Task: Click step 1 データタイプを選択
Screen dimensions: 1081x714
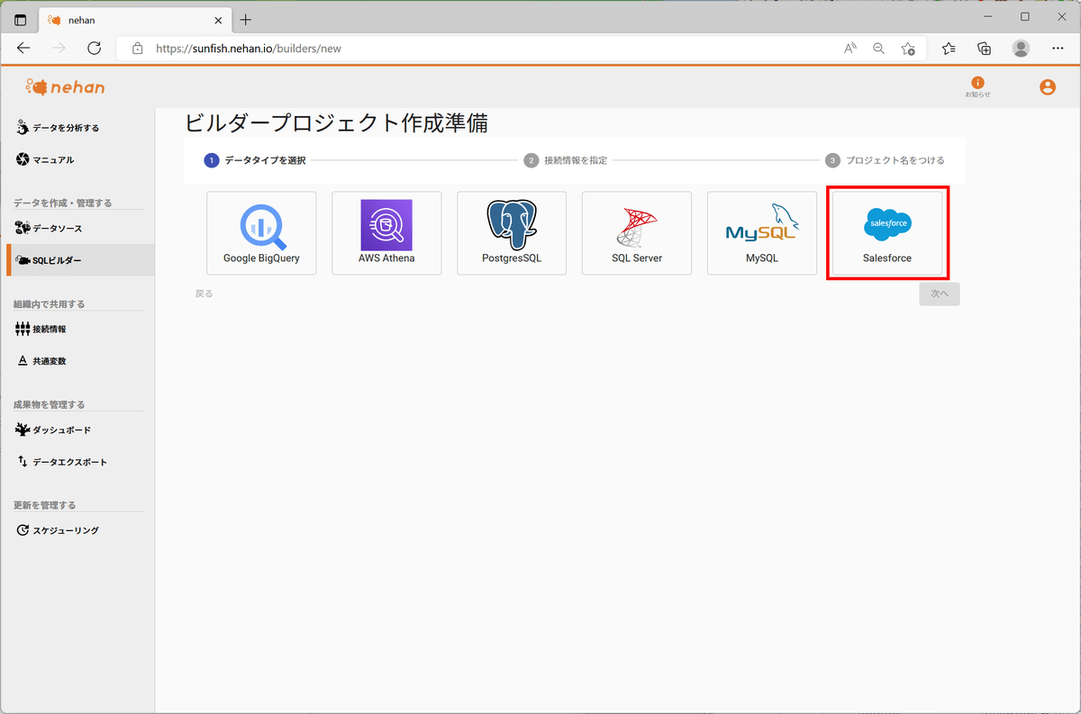Action: [x=255, y=160]
